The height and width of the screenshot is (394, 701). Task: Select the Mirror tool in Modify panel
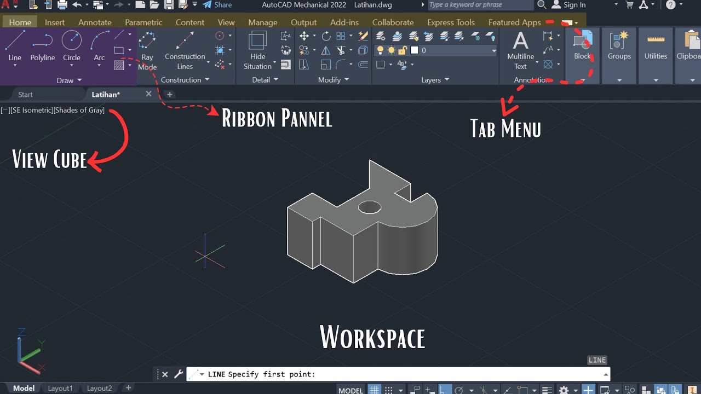(x=326, y=51)
